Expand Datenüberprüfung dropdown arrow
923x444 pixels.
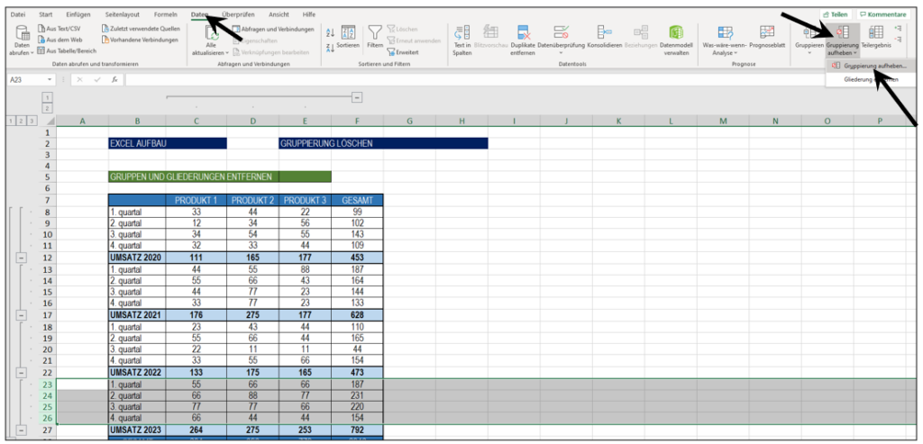tap(561, 53)
